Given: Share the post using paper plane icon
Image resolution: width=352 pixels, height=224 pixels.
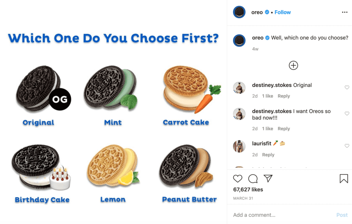Looking at the screenshot, I should [268, 178].
